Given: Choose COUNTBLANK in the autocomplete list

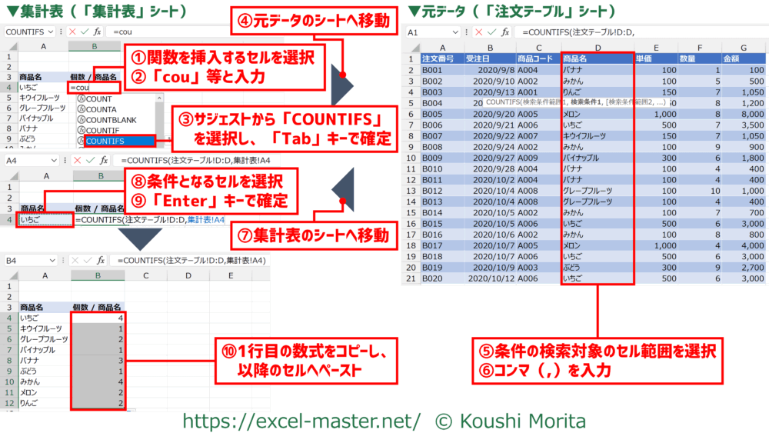Looking at the screenshot, I should [110, 120].
